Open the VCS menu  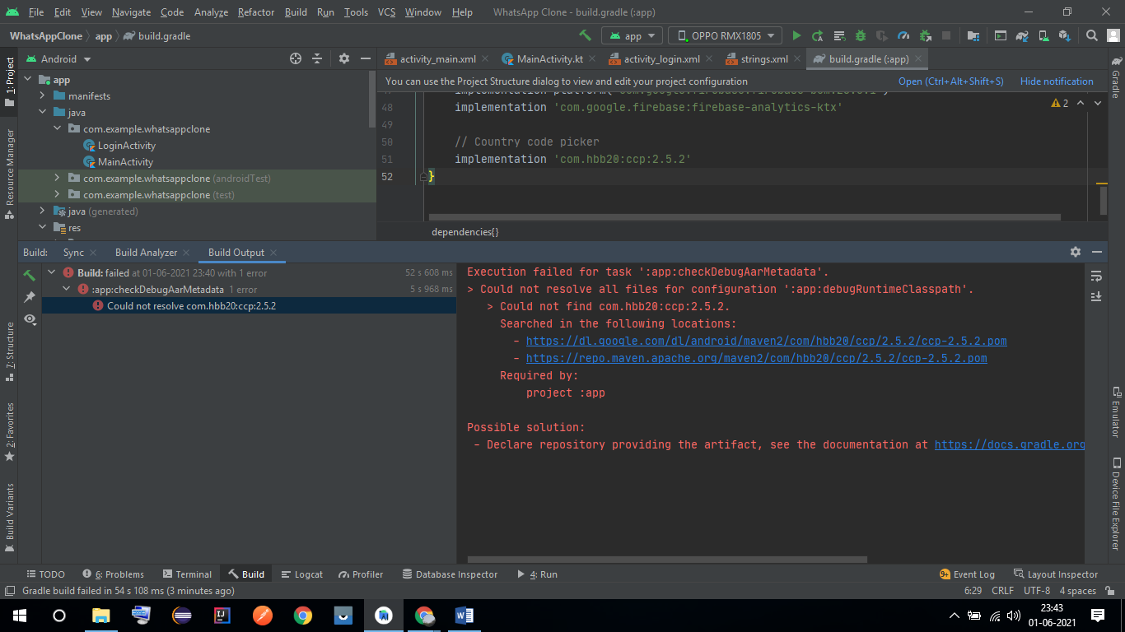(x=387, y=12)
